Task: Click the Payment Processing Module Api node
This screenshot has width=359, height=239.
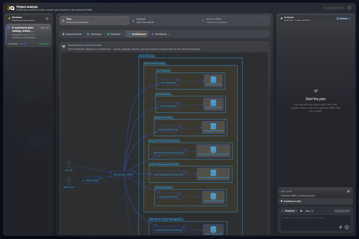Action: click(x=169, y=152)
